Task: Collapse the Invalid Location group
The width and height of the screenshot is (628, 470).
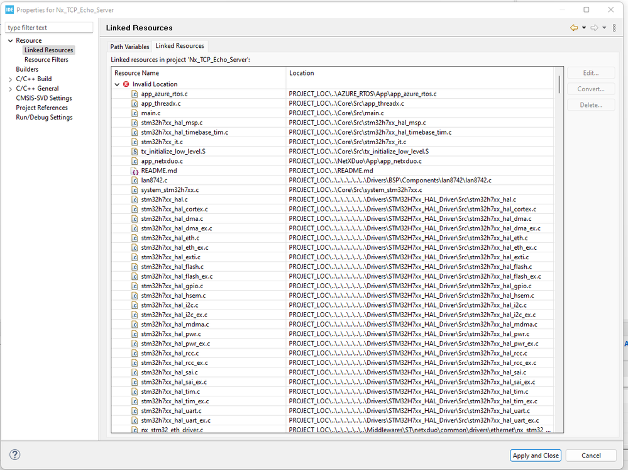Action: 117,84
